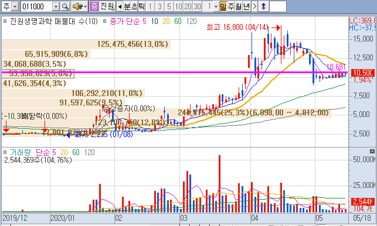377x226 pixels.
Task: Click the blank input box after blue arrows
Action: point(278,6)
